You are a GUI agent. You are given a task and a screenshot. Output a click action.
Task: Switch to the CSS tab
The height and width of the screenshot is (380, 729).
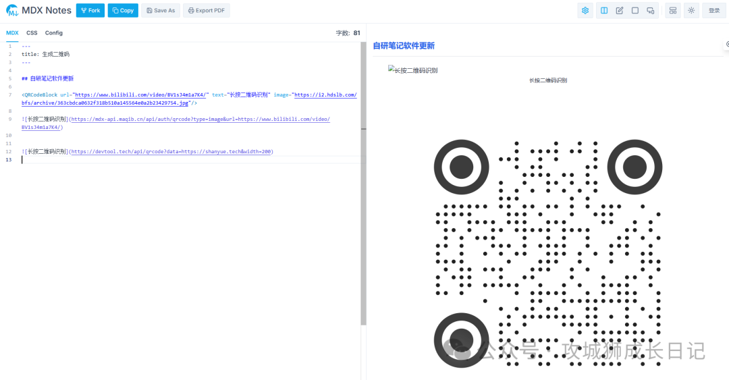[x=32, y=33]
